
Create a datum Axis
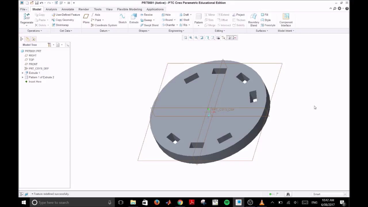(x=95, y=15)
